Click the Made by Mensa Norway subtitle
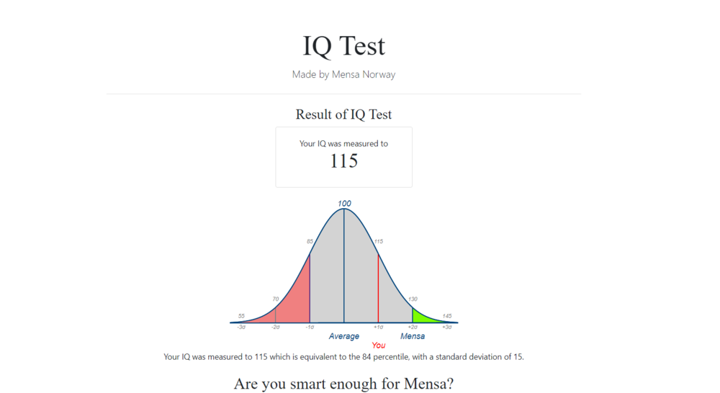Image resolution: width=720 pixels, height=393 pixels. 343,74
